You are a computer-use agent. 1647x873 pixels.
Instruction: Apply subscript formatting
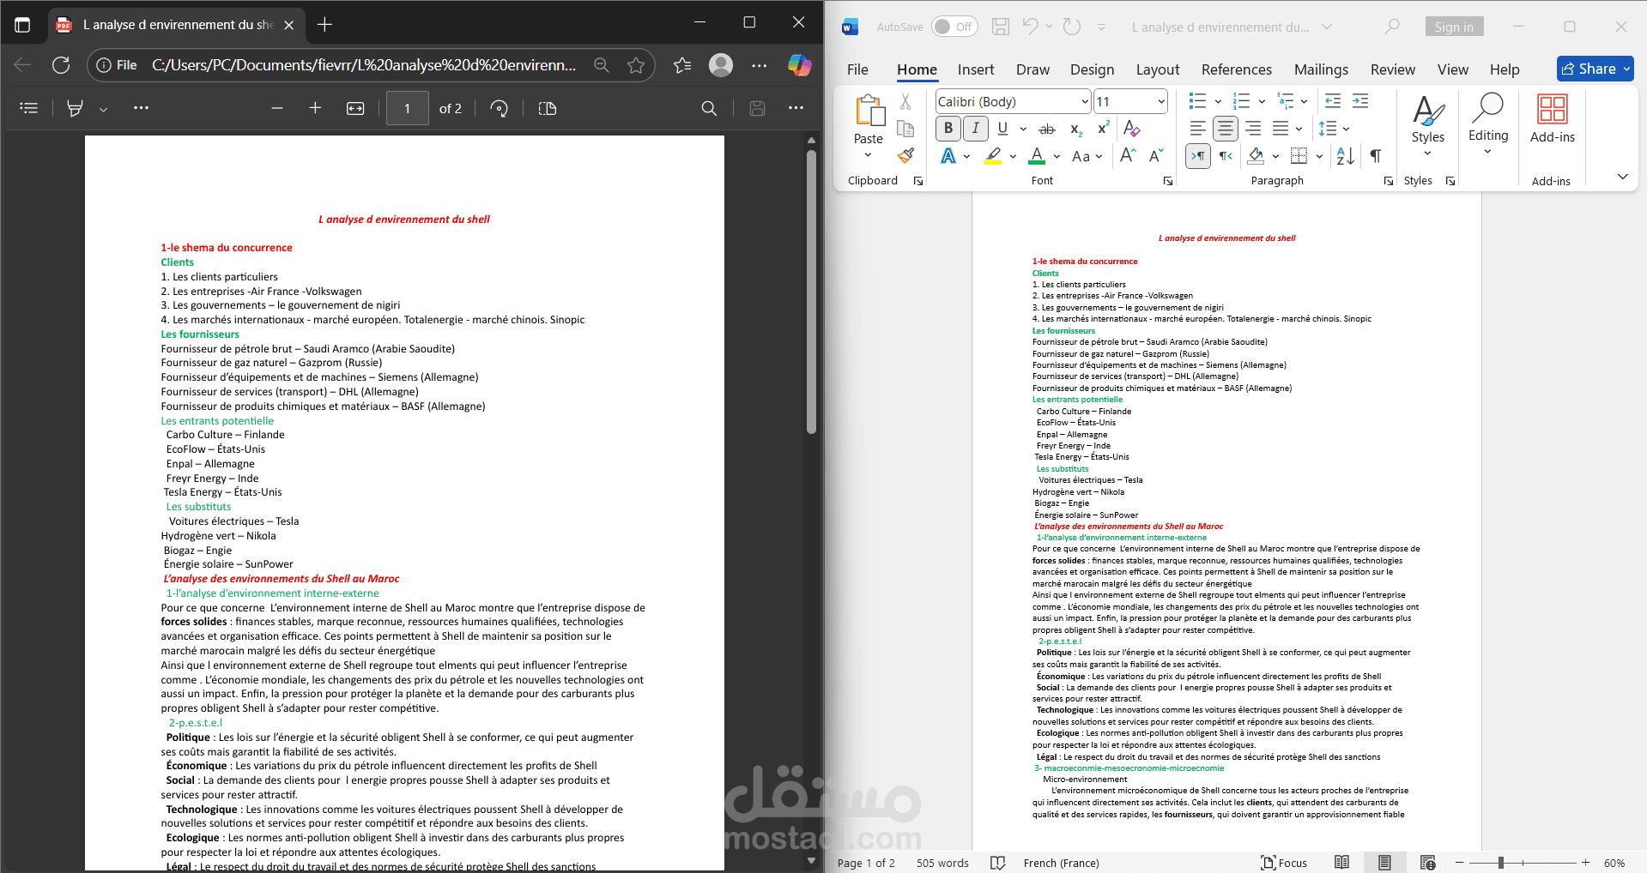coord(1075,129)
